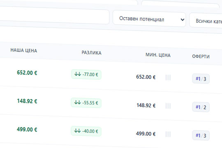This screenshot has height=148, width=222.
Task: Open the "#1 / 2" offers badge
Action: coord(201,107)
